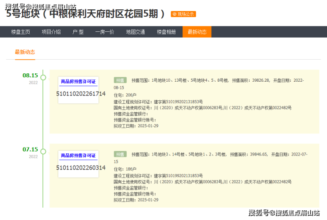Go to the 地图交通 tab

point(135,32)
